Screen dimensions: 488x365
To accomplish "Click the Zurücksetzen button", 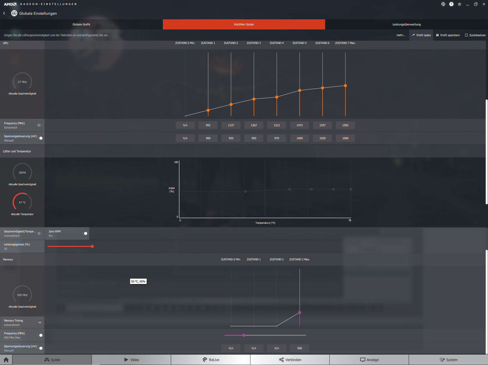I will click(475, 35).
